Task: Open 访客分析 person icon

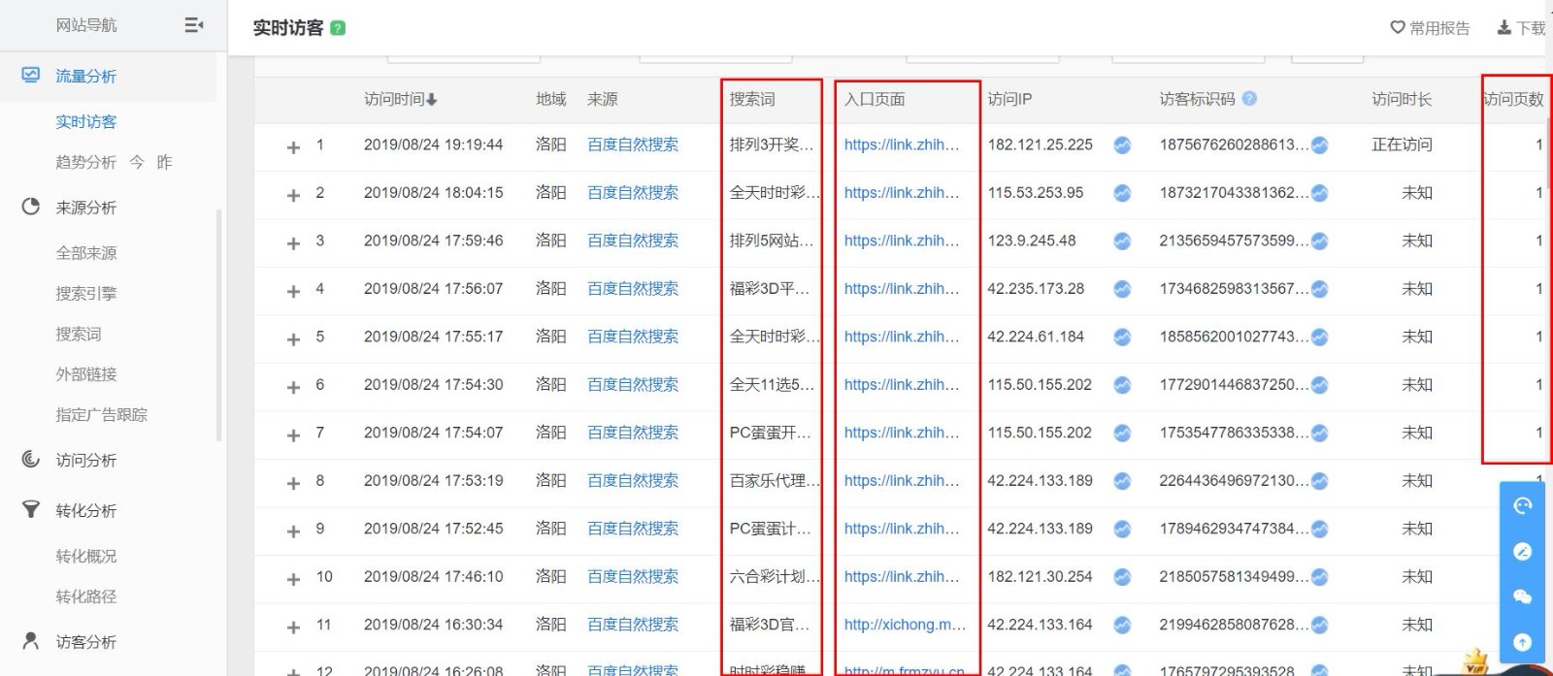Action: click(31, 640)
